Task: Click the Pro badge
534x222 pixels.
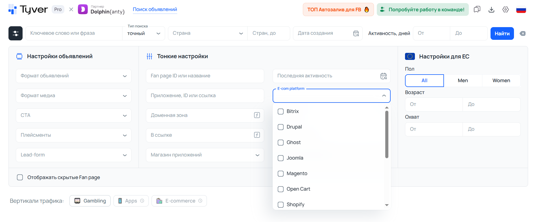Action: pyautogui.click(x=58, y=9)
